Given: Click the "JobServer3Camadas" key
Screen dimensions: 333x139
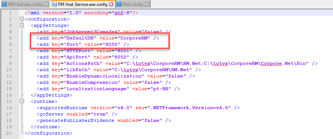Looking at the screenshot, I should click(92, 32).
